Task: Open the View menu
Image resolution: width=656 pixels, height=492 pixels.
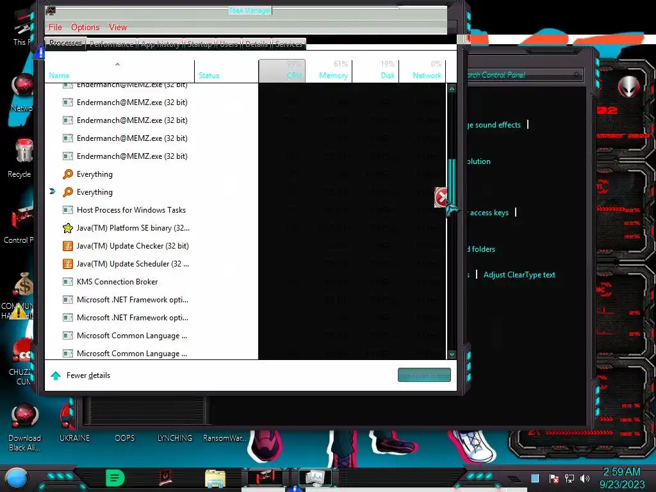Action: (118, 27)
